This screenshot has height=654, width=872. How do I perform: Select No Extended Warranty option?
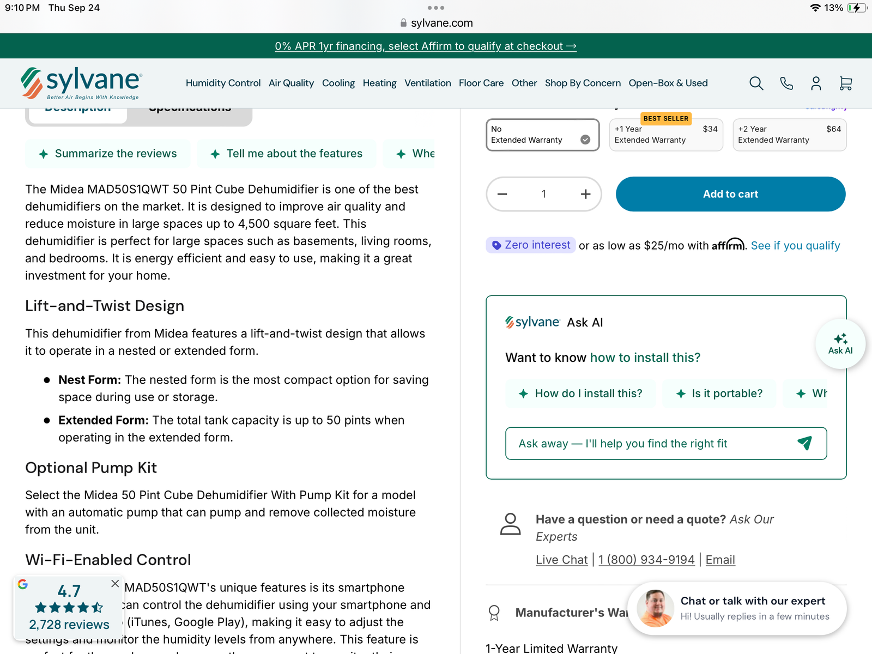(x=543, y=135)
